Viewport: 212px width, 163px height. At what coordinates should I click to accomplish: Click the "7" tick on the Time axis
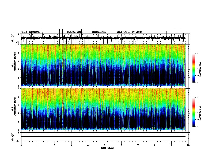point(138,145)
